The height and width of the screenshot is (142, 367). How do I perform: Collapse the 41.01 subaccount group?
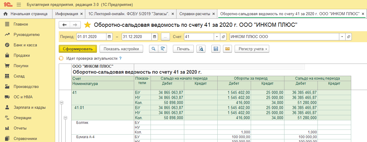(x=66, y=118)
